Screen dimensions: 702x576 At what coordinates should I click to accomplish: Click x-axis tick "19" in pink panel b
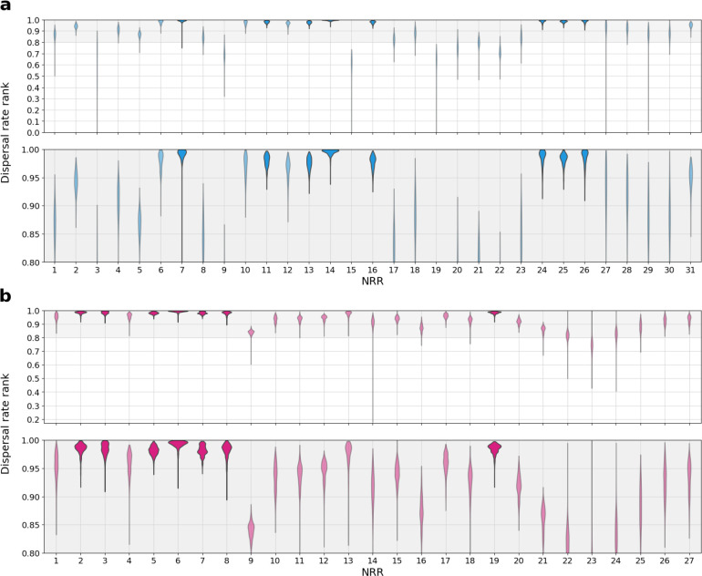(495, 561)
